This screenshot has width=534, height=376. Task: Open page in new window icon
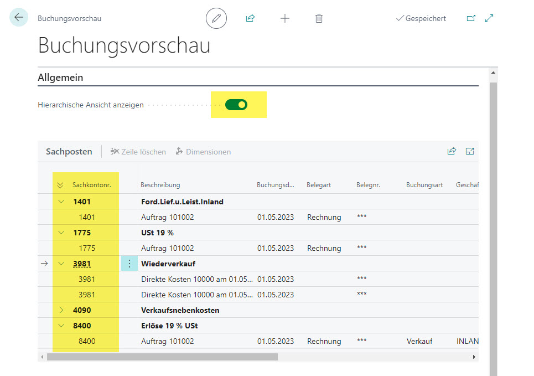(x=471, y=18)
